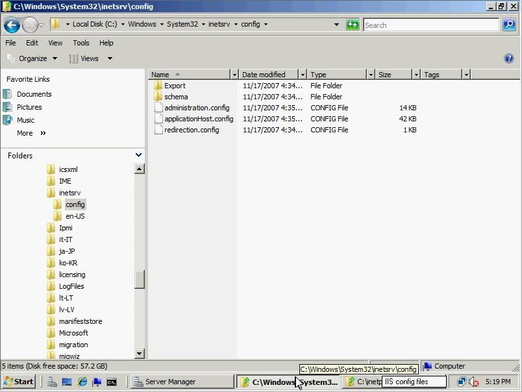Open Command Prompt from Quick Launch

(x=112, y=382)
